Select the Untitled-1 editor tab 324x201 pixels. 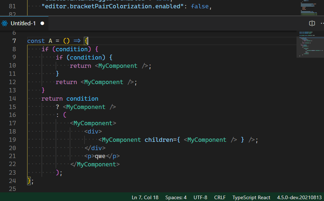pos(24,23)
